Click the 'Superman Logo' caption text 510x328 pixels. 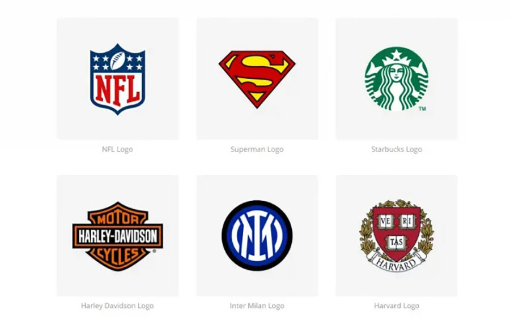[x=257, y=149]
